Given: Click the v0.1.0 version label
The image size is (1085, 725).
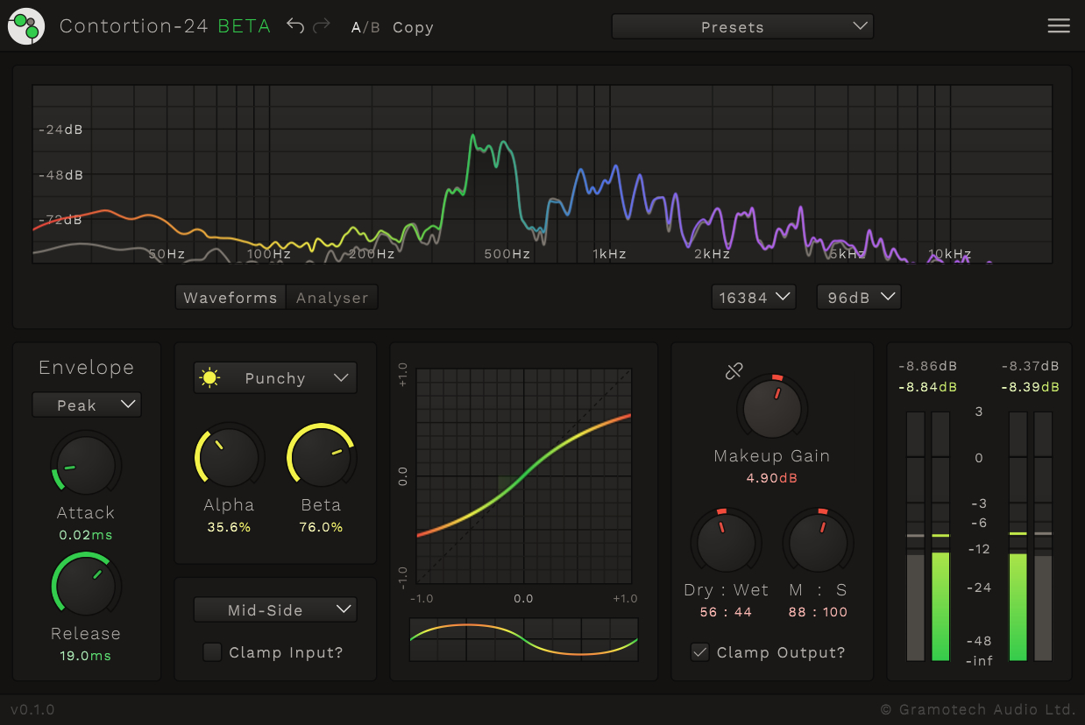Looking at the screenshot, I should 32,708.
